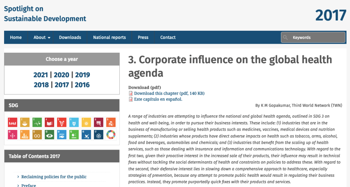
Task: Expand Reclaiming policies for the public item
Action: pyautogui.click(x=54, y=177)
